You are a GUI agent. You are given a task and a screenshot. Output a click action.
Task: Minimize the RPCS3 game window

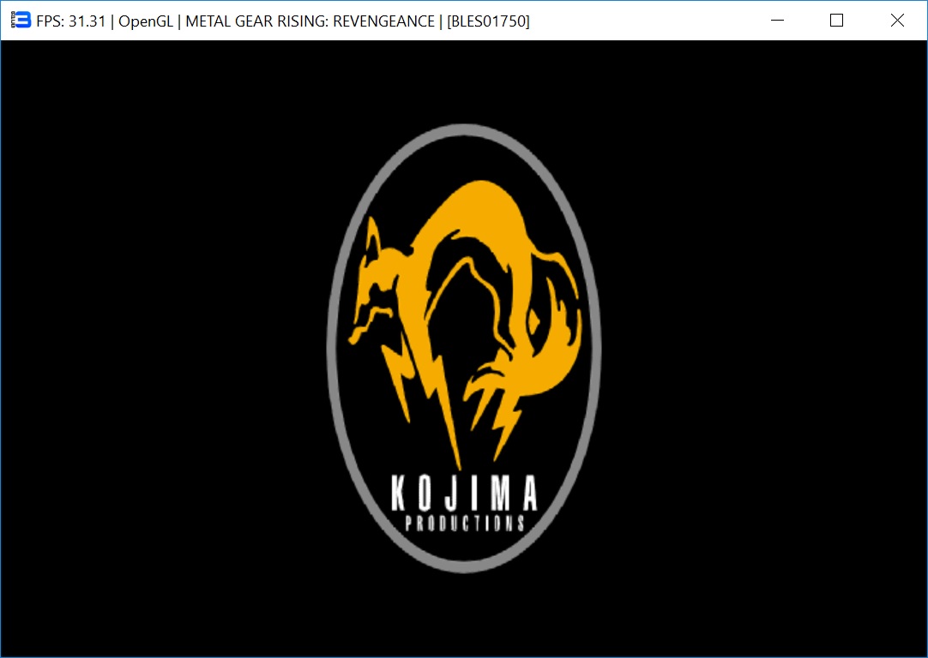pos(777,20)
